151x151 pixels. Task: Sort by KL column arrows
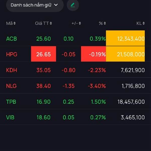coord(143,23)
